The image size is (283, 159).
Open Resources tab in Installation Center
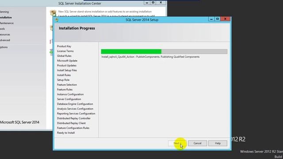click(x=5, y=34)
